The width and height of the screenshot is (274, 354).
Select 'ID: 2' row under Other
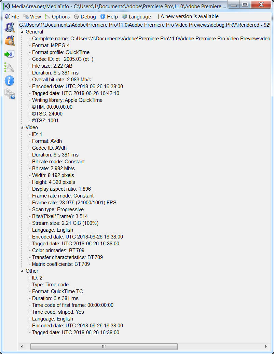click(37, 278)
